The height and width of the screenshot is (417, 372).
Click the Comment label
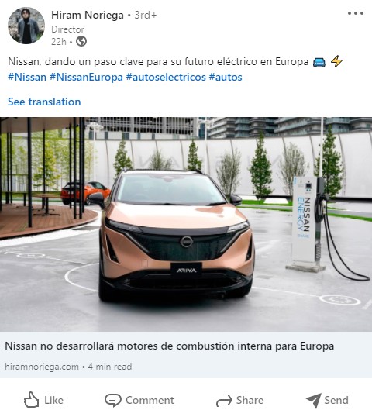150,400
